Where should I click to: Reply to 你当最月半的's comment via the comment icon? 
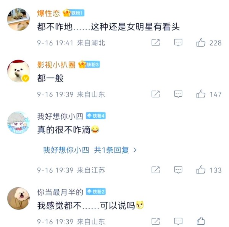(178, 221)
